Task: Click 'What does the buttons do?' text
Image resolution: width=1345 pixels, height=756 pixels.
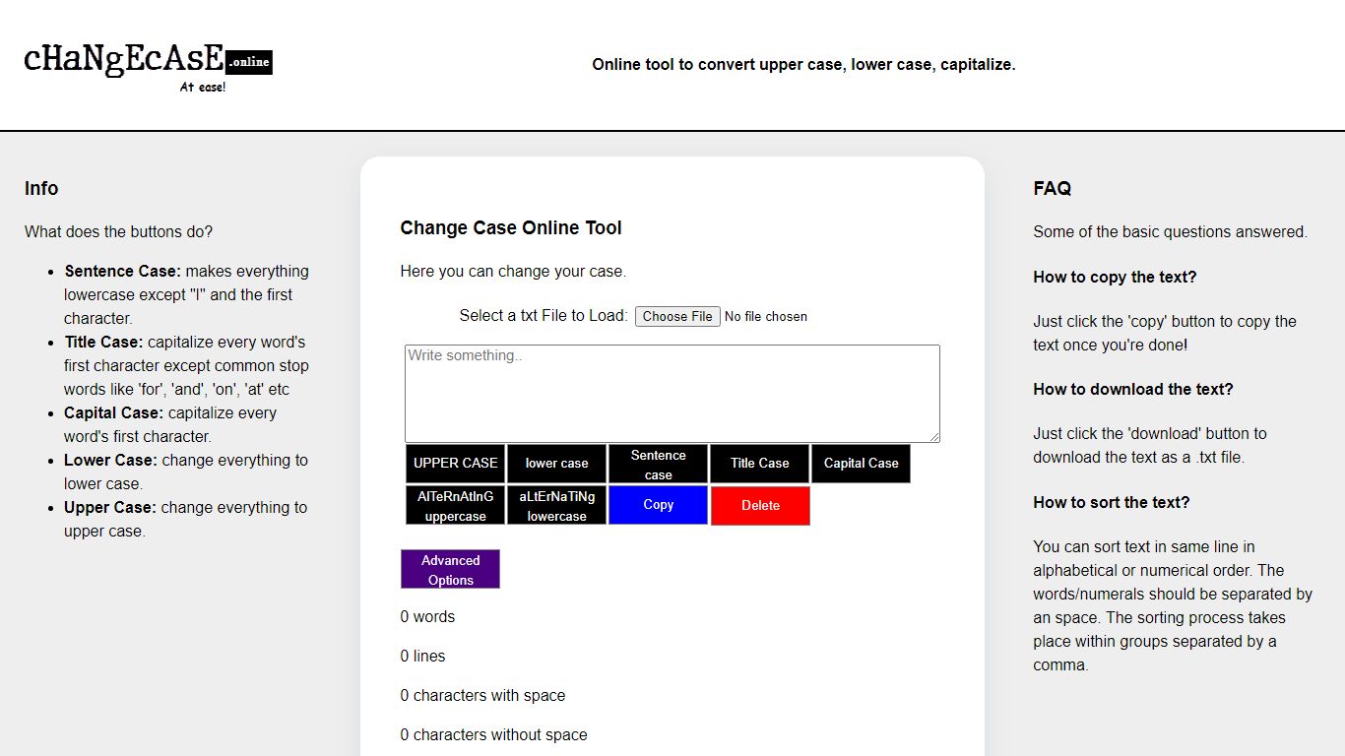Action: point(118,231)
